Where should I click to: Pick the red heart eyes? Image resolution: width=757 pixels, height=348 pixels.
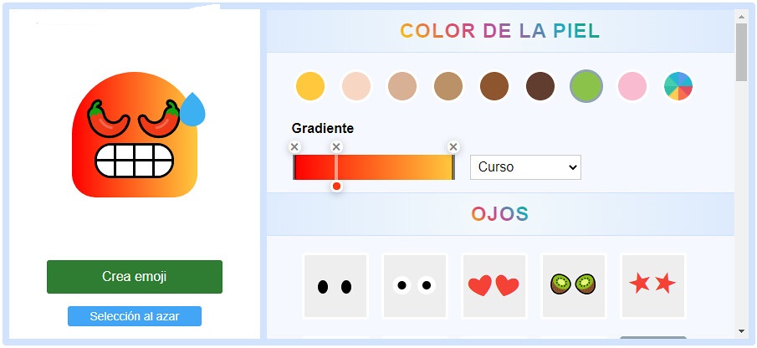coord(494,286)
